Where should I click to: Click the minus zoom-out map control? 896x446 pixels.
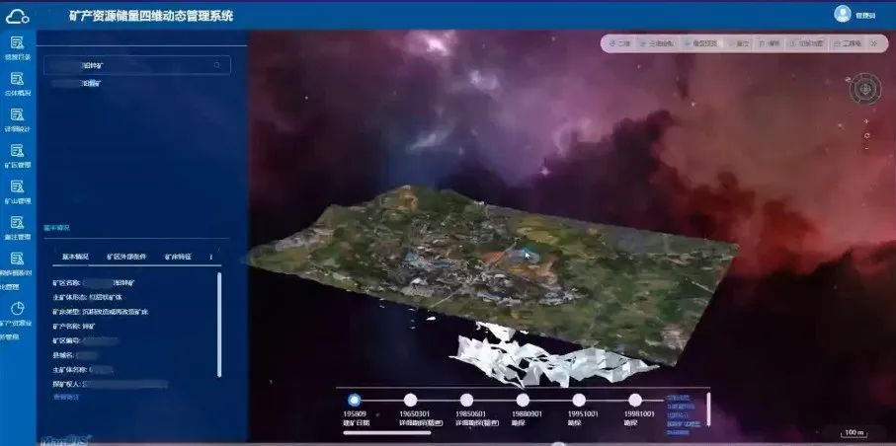coord(866,148)
